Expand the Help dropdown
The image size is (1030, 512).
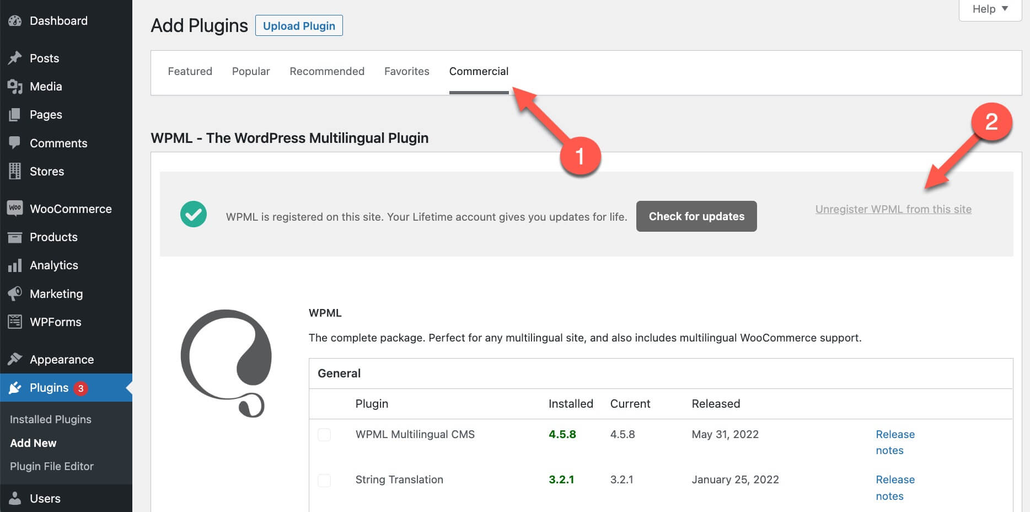coord(990,9)
